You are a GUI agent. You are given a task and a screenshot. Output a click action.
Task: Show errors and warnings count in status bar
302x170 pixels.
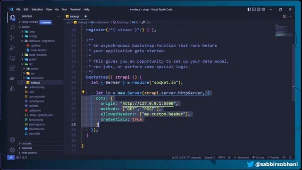pyautogui.click(x=22, y=157)
